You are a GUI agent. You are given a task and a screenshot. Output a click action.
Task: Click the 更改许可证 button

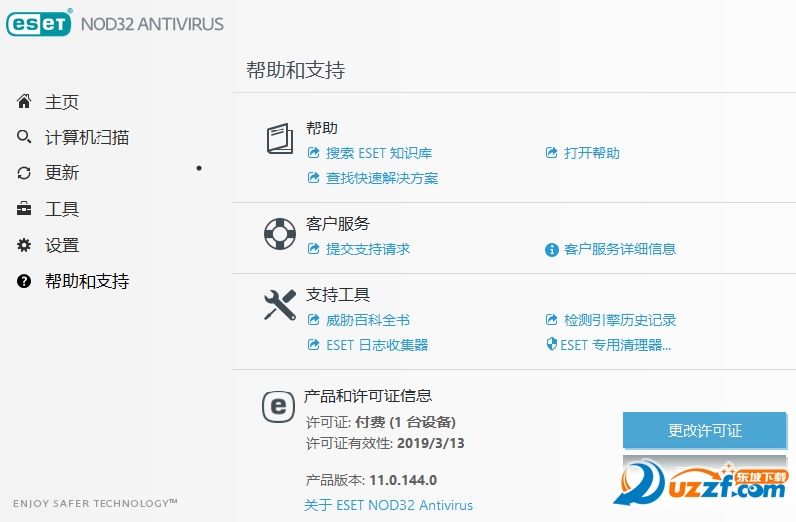[704, 430]
